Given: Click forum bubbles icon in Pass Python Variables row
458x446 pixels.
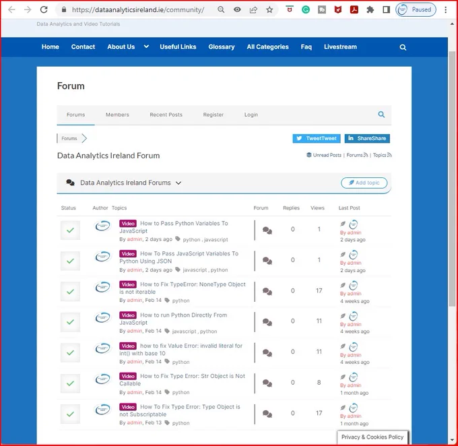Looking at the screenshot, I should pyautogui.click(x=267, y=230).
